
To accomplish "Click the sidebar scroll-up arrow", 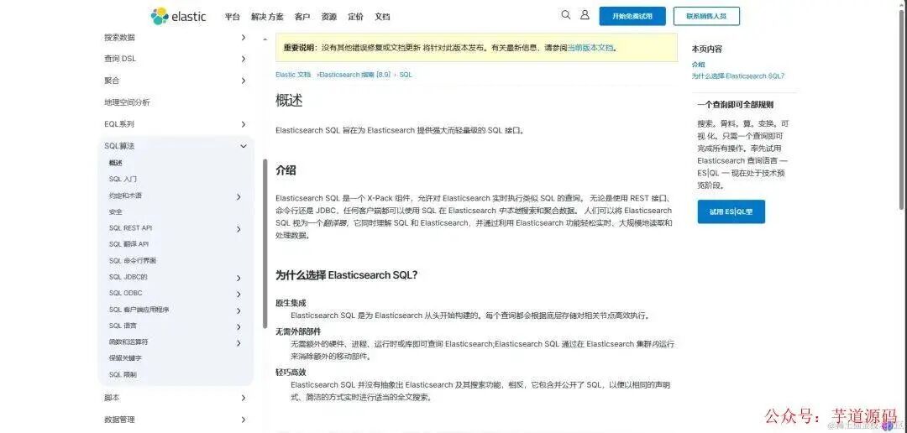I will pos(265,39).
